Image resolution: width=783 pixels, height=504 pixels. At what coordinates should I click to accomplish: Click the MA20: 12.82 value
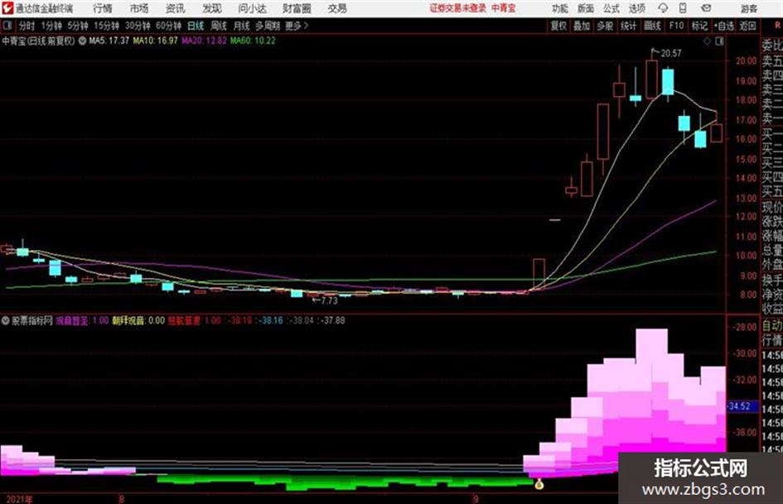204,41
